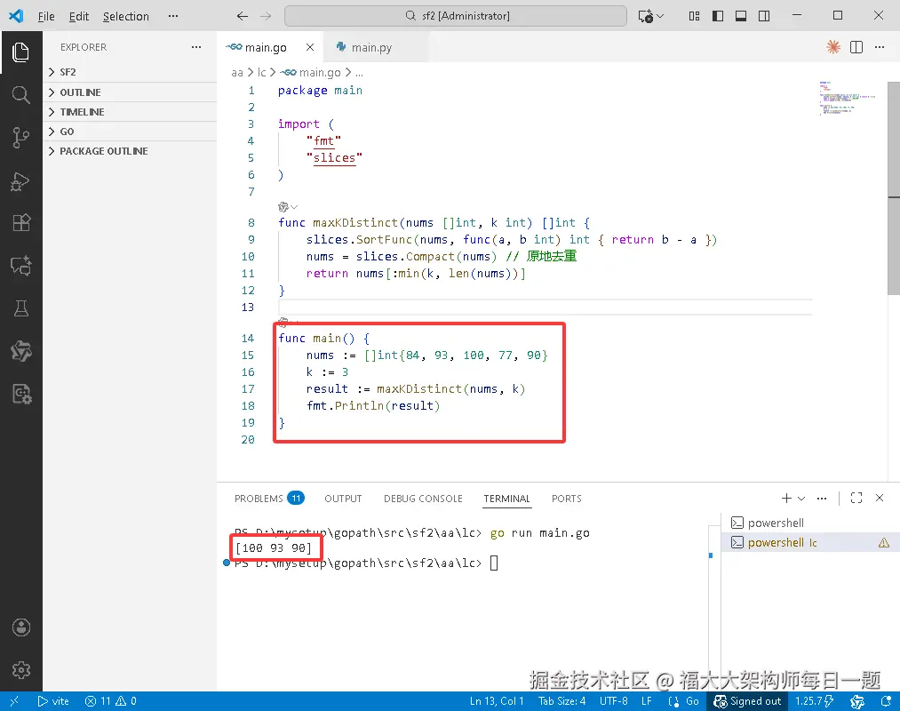
Task: Open the Testing flask view
Action: click(x=20, y=308)
